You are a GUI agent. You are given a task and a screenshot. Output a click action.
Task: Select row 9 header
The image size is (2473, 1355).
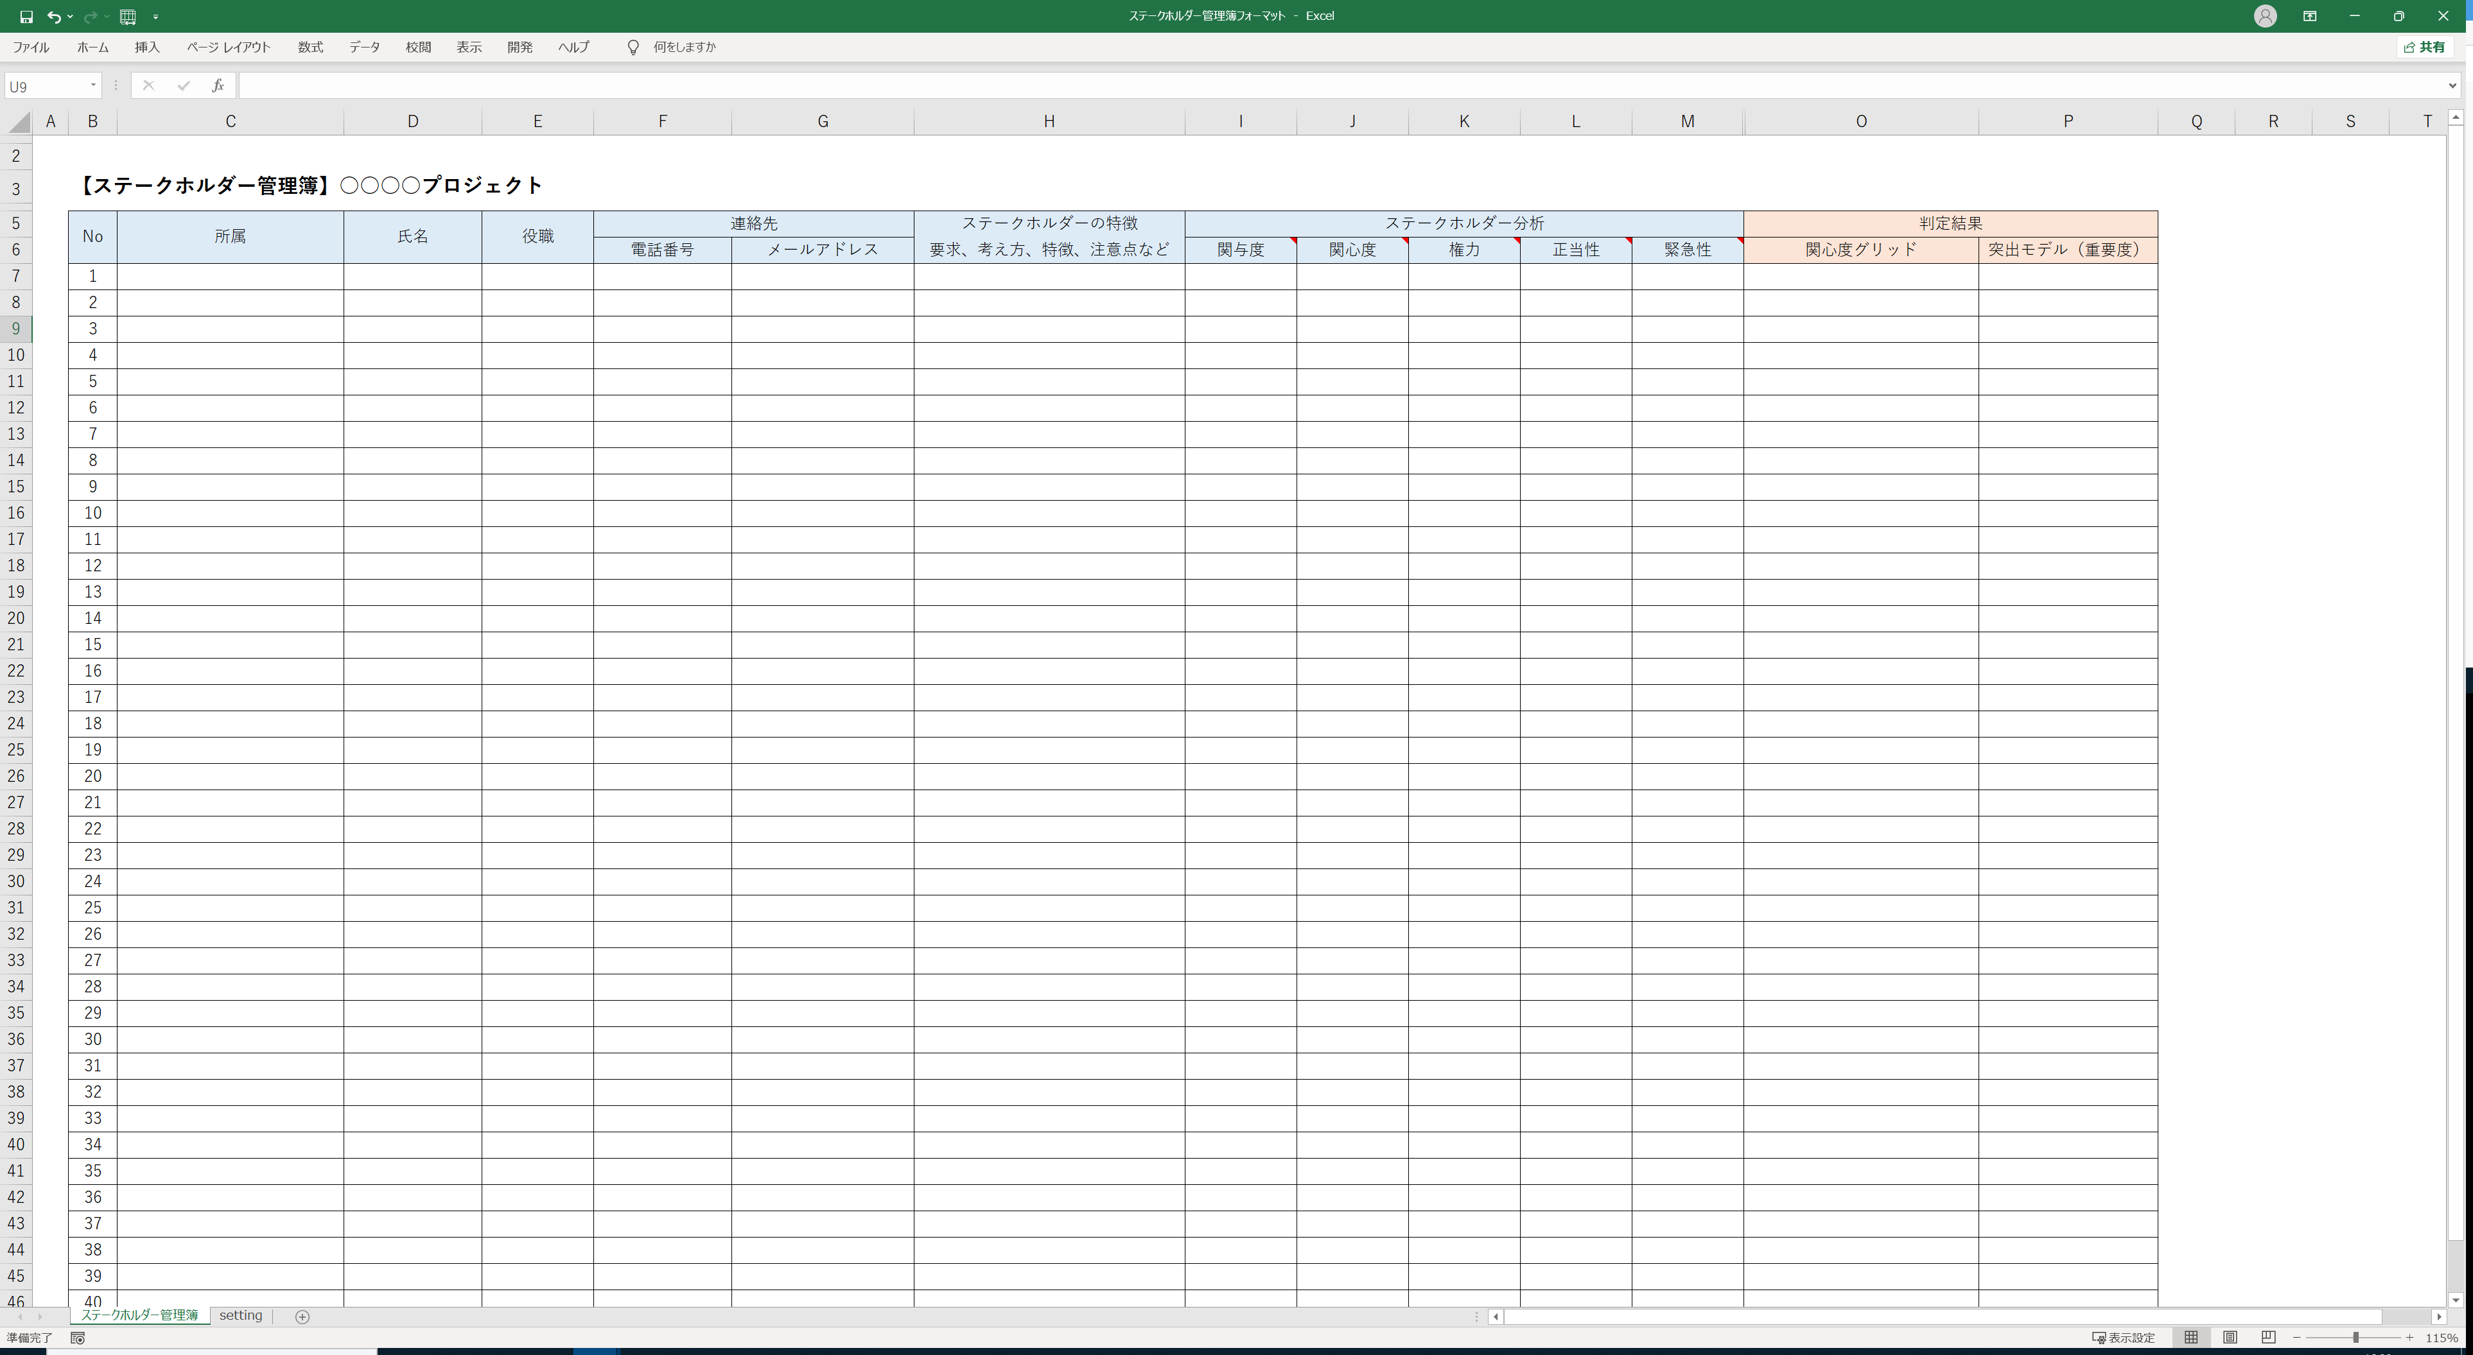[16, 329]
